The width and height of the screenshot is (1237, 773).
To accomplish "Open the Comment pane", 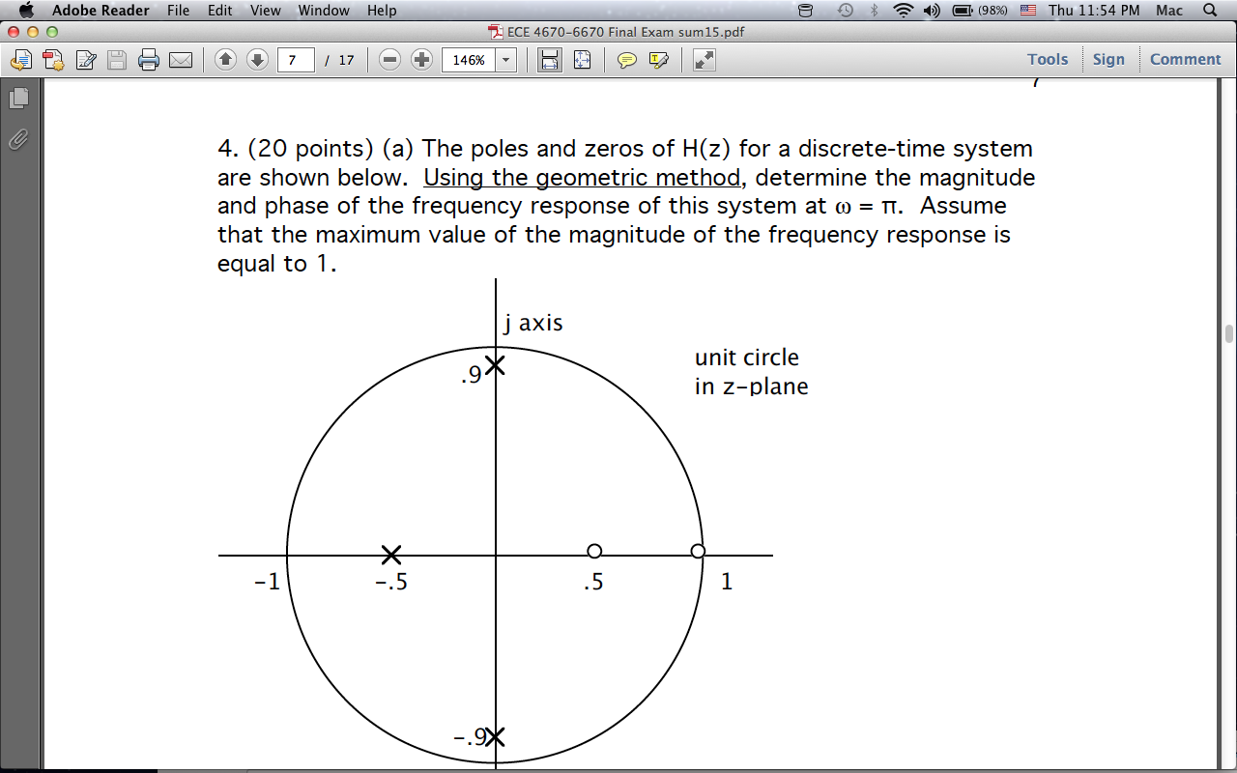I will (1185, 59).
